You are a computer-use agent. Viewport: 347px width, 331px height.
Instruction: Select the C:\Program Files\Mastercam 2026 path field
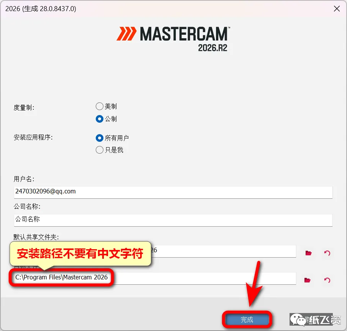click(x=155, y=278)
